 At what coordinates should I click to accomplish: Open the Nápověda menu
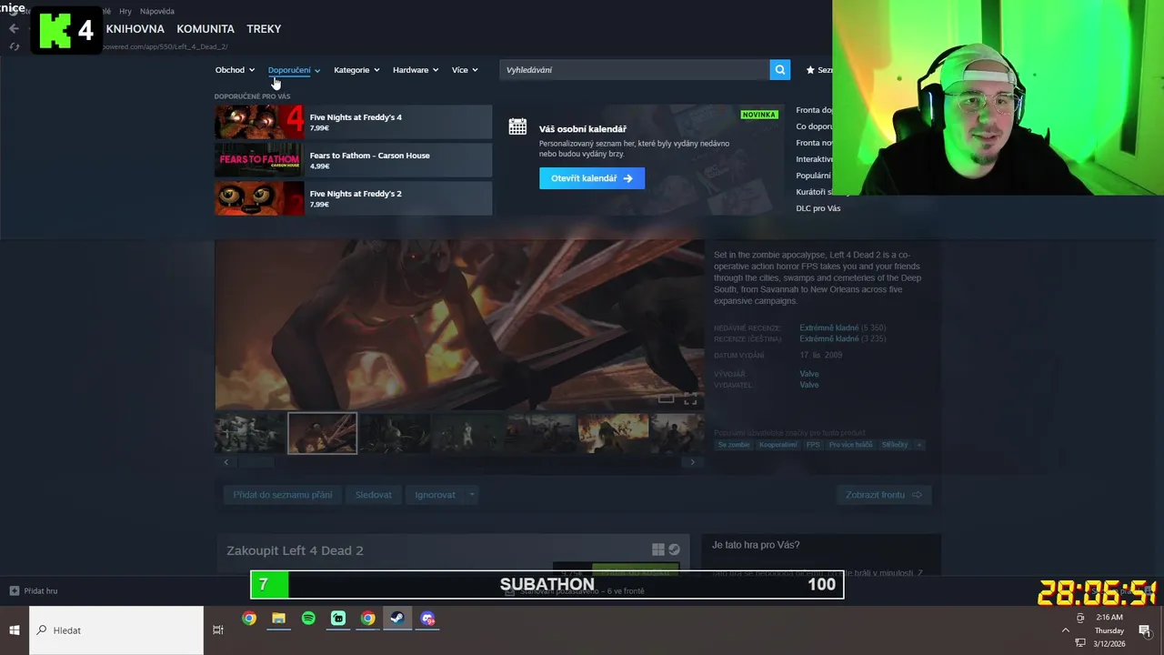coord(157,12)
